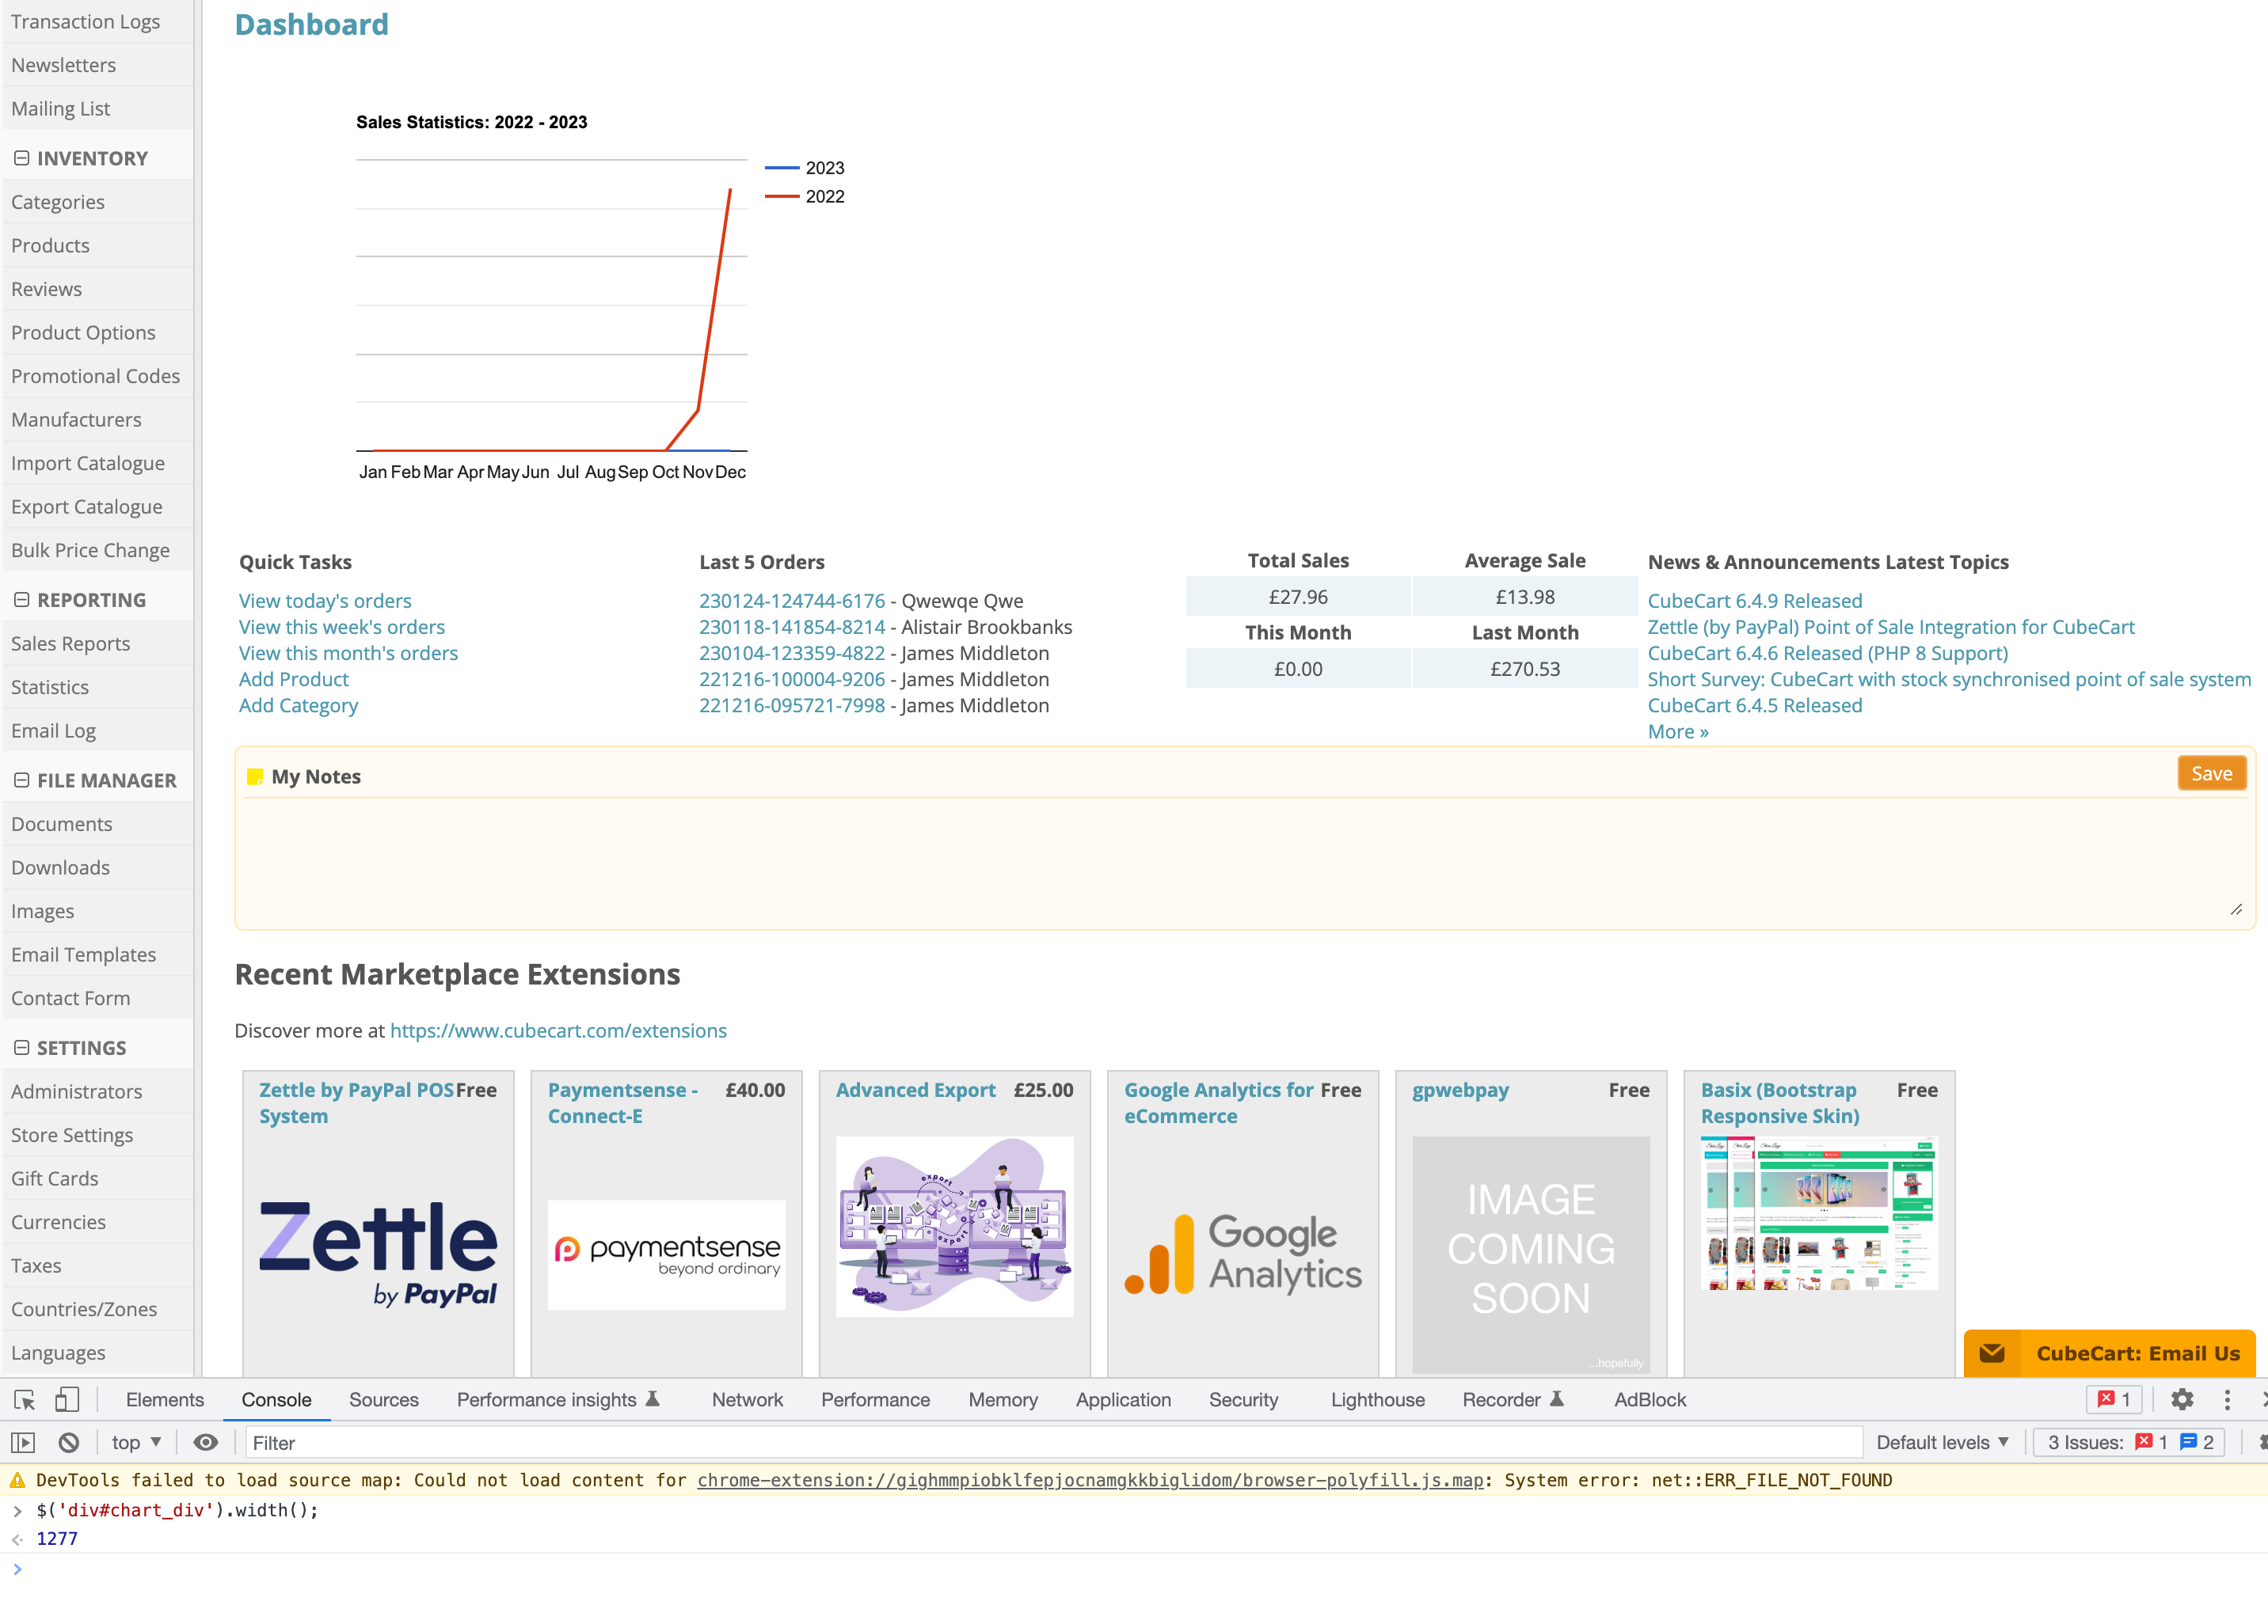Select the Network panel tab
This screenshot has height=1624, width=2268.
(x=746, y=1399)
